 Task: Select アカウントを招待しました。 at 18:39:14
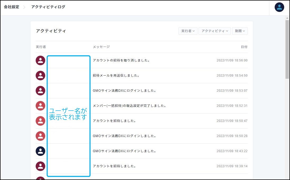114,166
